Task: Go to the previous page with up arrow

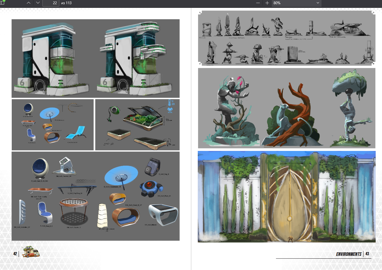Action: pos(29,3)
